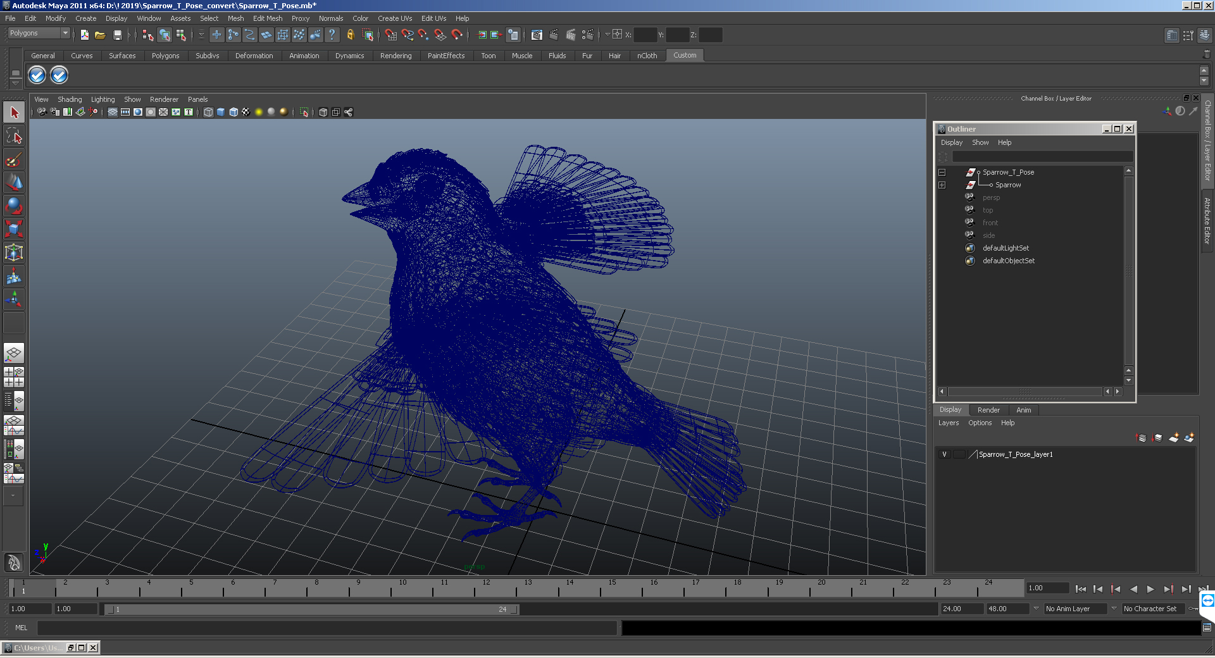Viewport: 1215px width, 658px height.
Task: Switch to the Anim layer tab
Action: (x=1023, y=410)
